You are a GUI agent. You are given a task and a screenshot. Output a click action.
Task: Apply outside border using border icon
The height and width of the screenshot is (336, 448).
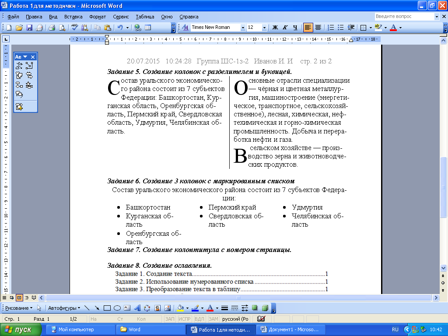coord(363,28)
